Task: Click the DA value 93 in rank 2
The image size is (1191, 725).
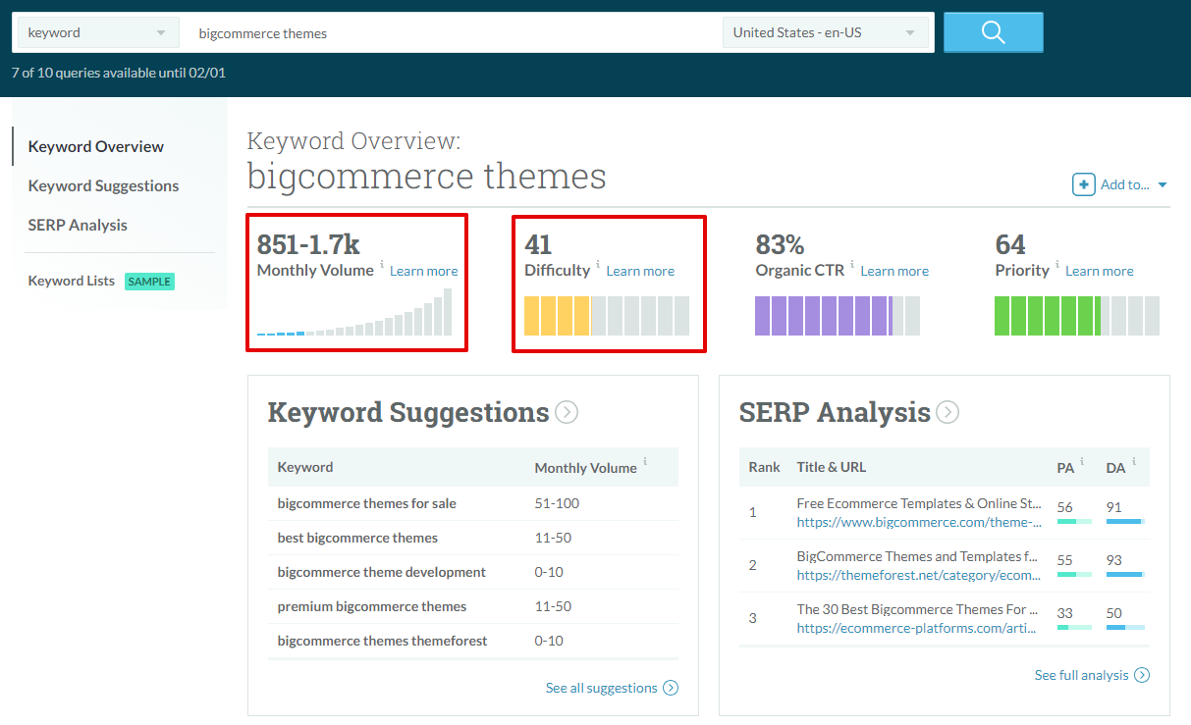Action: [x=1114, y=560]
